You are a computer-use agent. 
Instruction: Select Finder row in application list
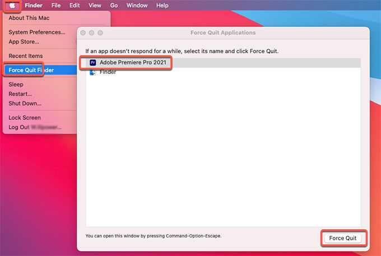[x=108, y=72]
